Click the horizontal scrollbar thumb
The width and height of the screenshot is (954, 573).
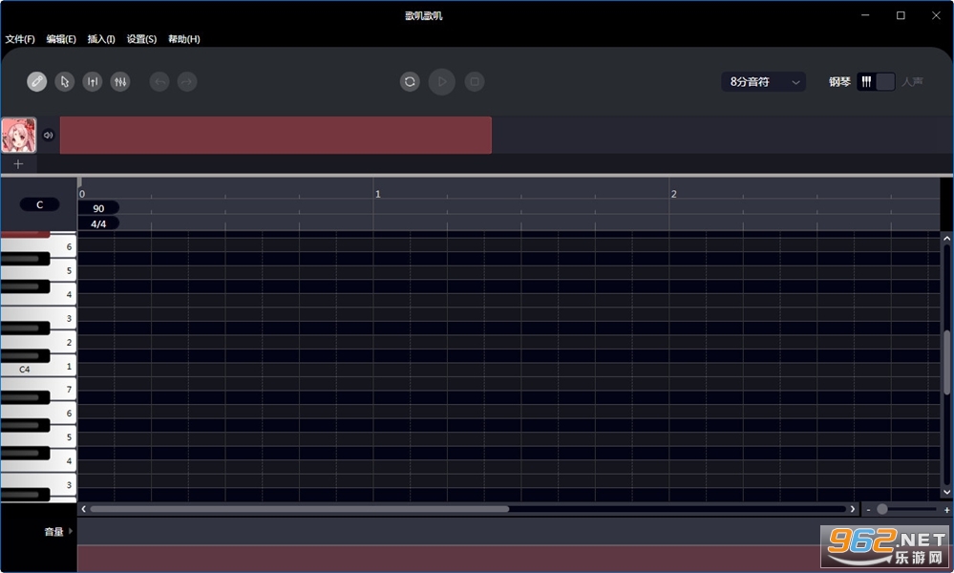click(299, 509)
